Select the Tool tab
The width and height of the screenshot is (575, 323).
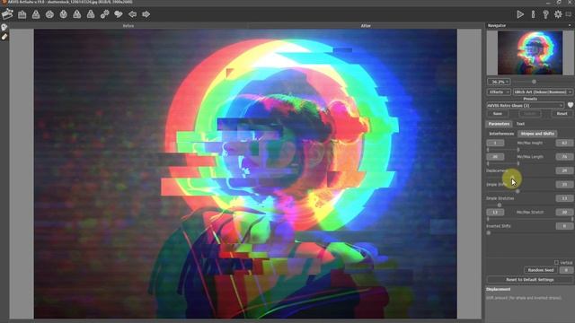click(520, 124)
